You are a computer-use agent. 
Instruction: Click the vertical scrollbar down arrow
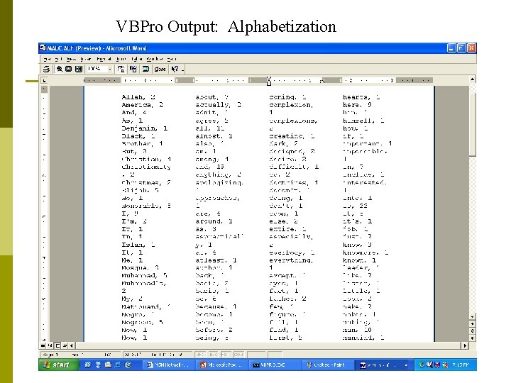pos(472,316)
